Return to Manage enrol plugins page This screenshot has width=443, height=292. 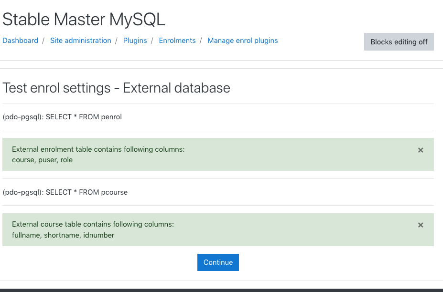(243, 41)
